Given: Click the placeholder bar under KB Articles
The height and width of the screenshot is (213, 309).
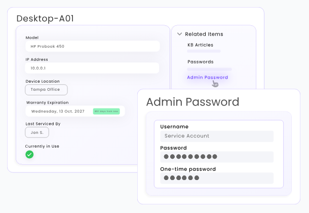Looking at the screenshot, I should pyautogui.click(x=204, y=51).
